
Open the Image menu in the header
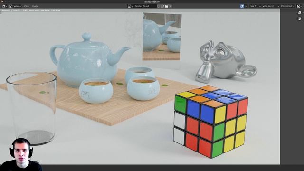[x=35, y=6]
